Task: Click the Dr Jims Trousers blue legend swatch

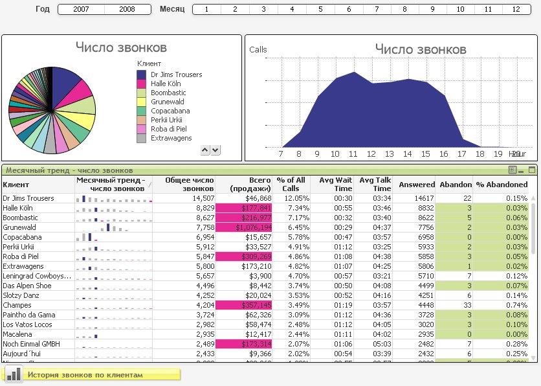Action: 142,74
